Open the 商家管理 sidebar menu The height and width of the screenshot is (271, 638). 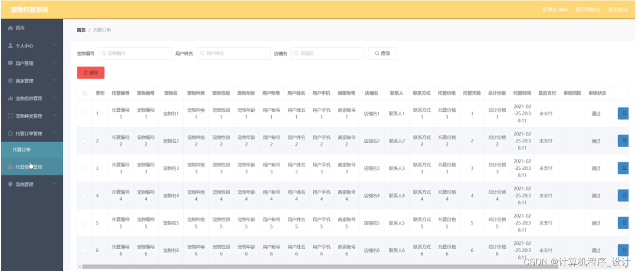[31, 81]
